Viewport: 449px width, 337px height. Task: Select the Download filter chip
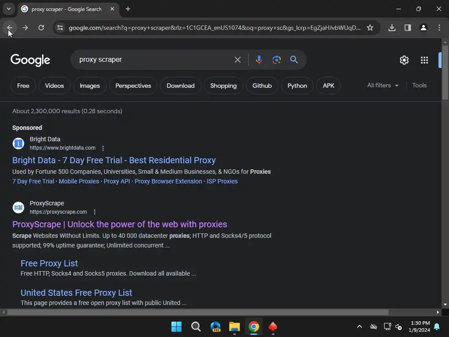coord(180,86)
